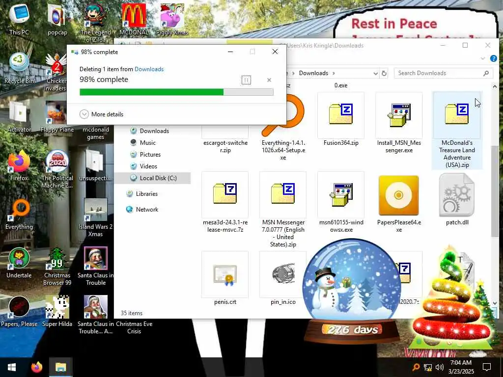Select msn610155-windowsx.exe file

[x=341, y=203]
